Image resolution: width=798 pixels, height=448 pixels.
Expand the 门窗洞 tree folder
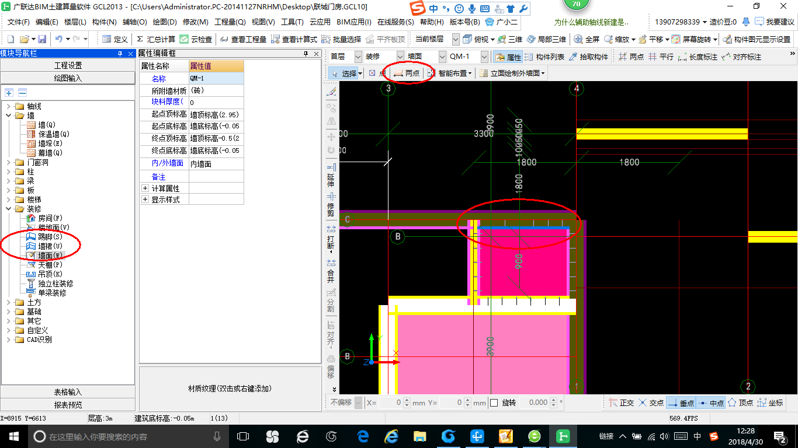[x=9, y=162]
